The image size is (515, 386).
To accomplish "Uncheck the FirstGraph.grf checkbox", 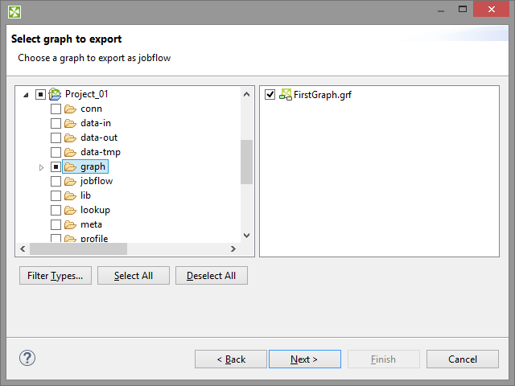I will click(x=270, y=94).
